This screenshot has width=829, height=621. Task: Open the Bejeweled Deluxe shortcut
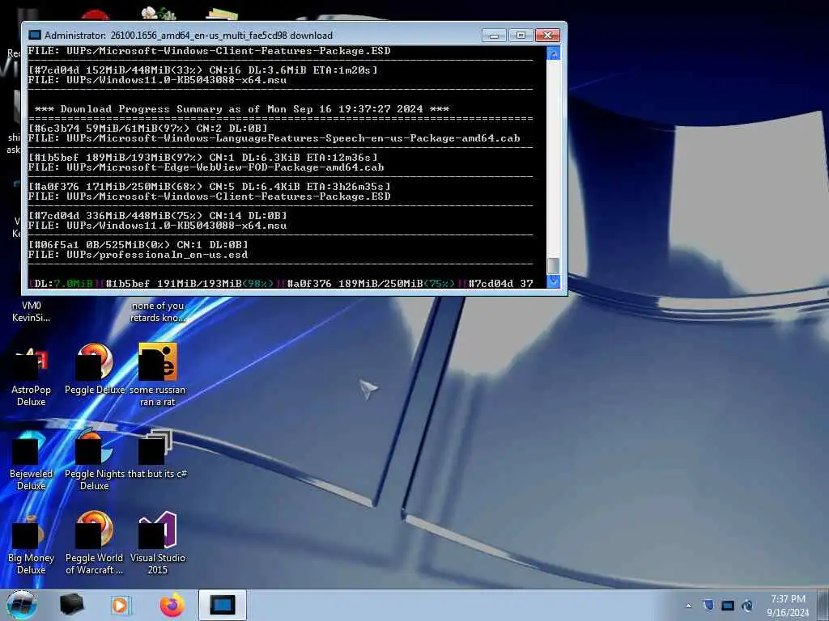tap(31, 460)
